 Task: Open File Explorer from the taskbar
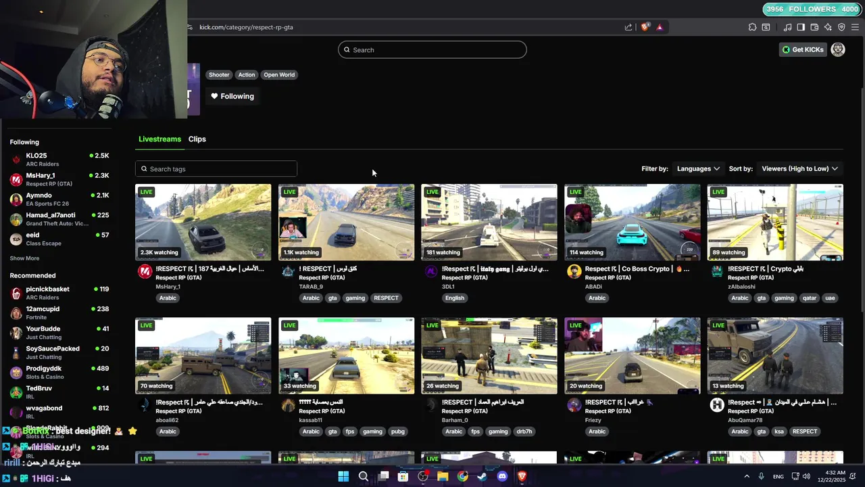(443, 476)
